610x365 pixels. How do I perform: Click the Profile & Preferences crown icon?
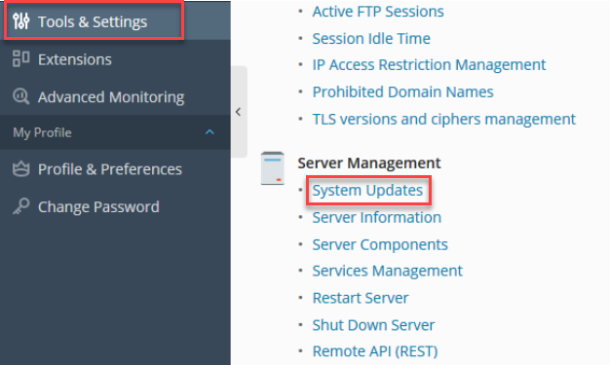(x=21, y=169)
